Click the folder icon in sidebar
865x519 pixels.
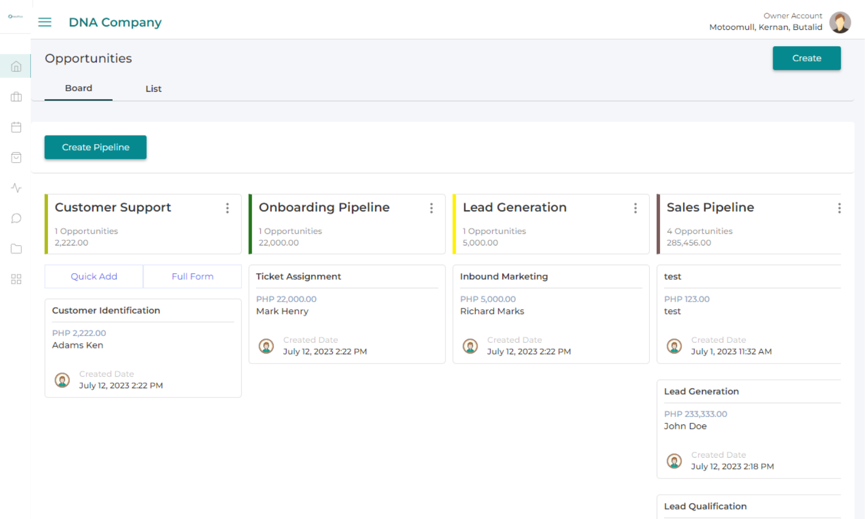point(16,249)
